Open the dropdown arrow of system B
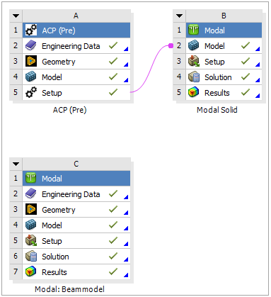271x297 pixels. coord(179,16)
